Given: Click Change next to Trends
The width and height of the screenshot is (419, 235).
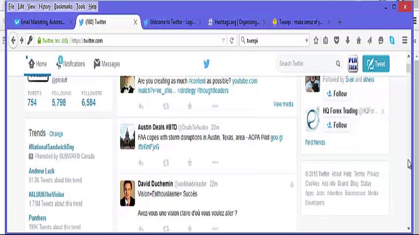Looking at the screenshot, I should 56,134.
